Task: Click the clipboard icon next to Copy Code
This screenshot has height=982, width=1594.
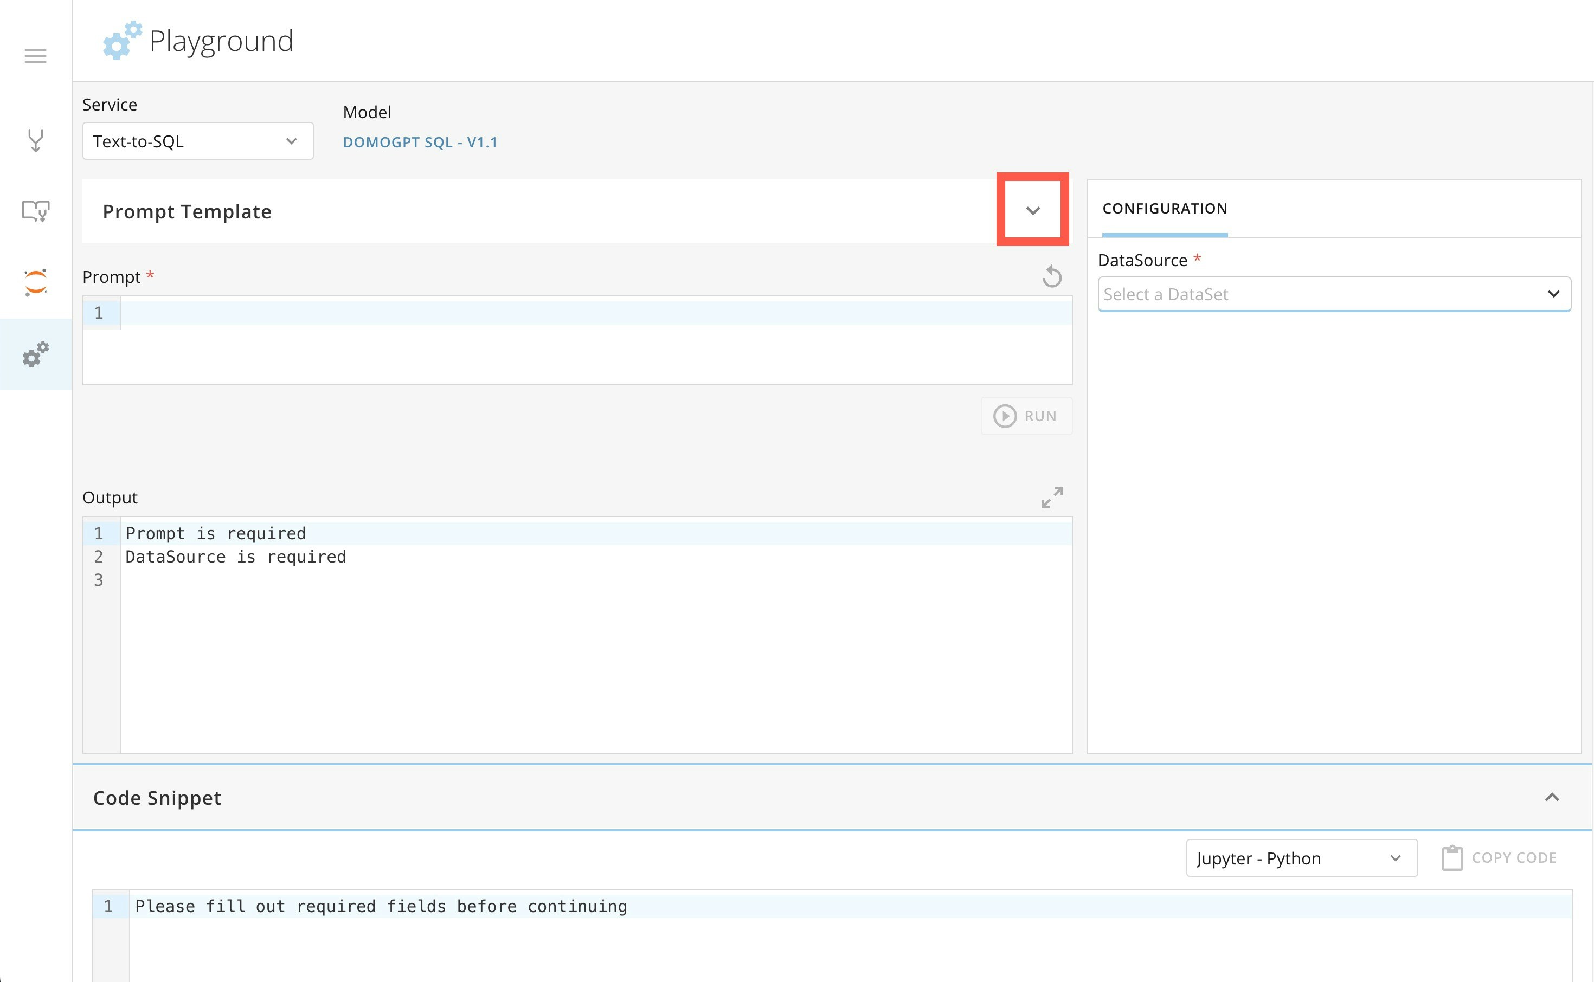Action: [1452, 858]
